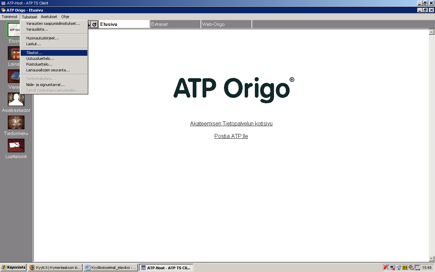Choose Huomautuskirjeet menu entry
Viewport: 435px width, 272px height.
(x=54, y=38)
